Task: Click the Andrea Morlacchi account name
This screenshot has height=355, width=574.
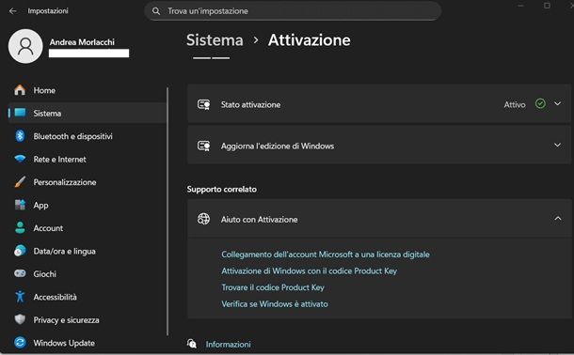Action: [x=82, y=42]
